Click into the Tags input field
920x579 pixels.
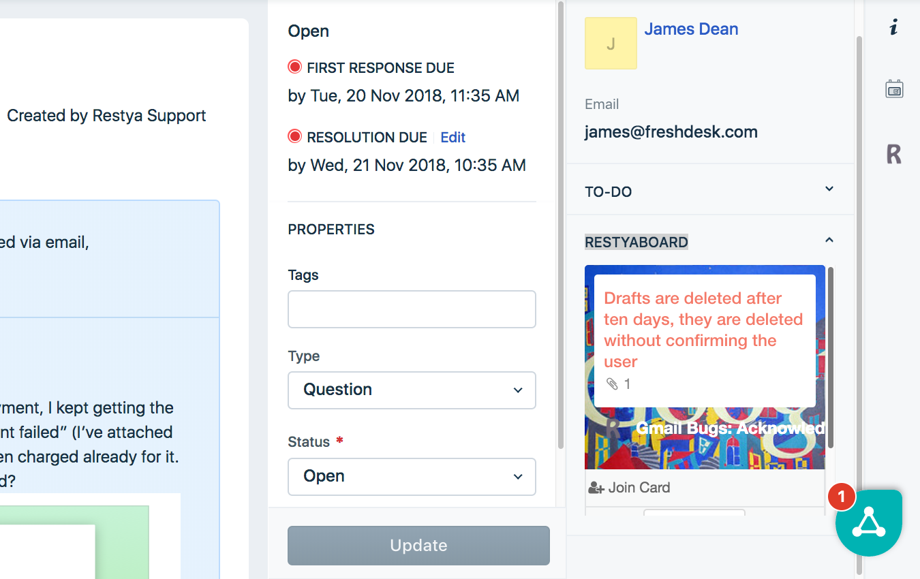[x=412, y=309]
